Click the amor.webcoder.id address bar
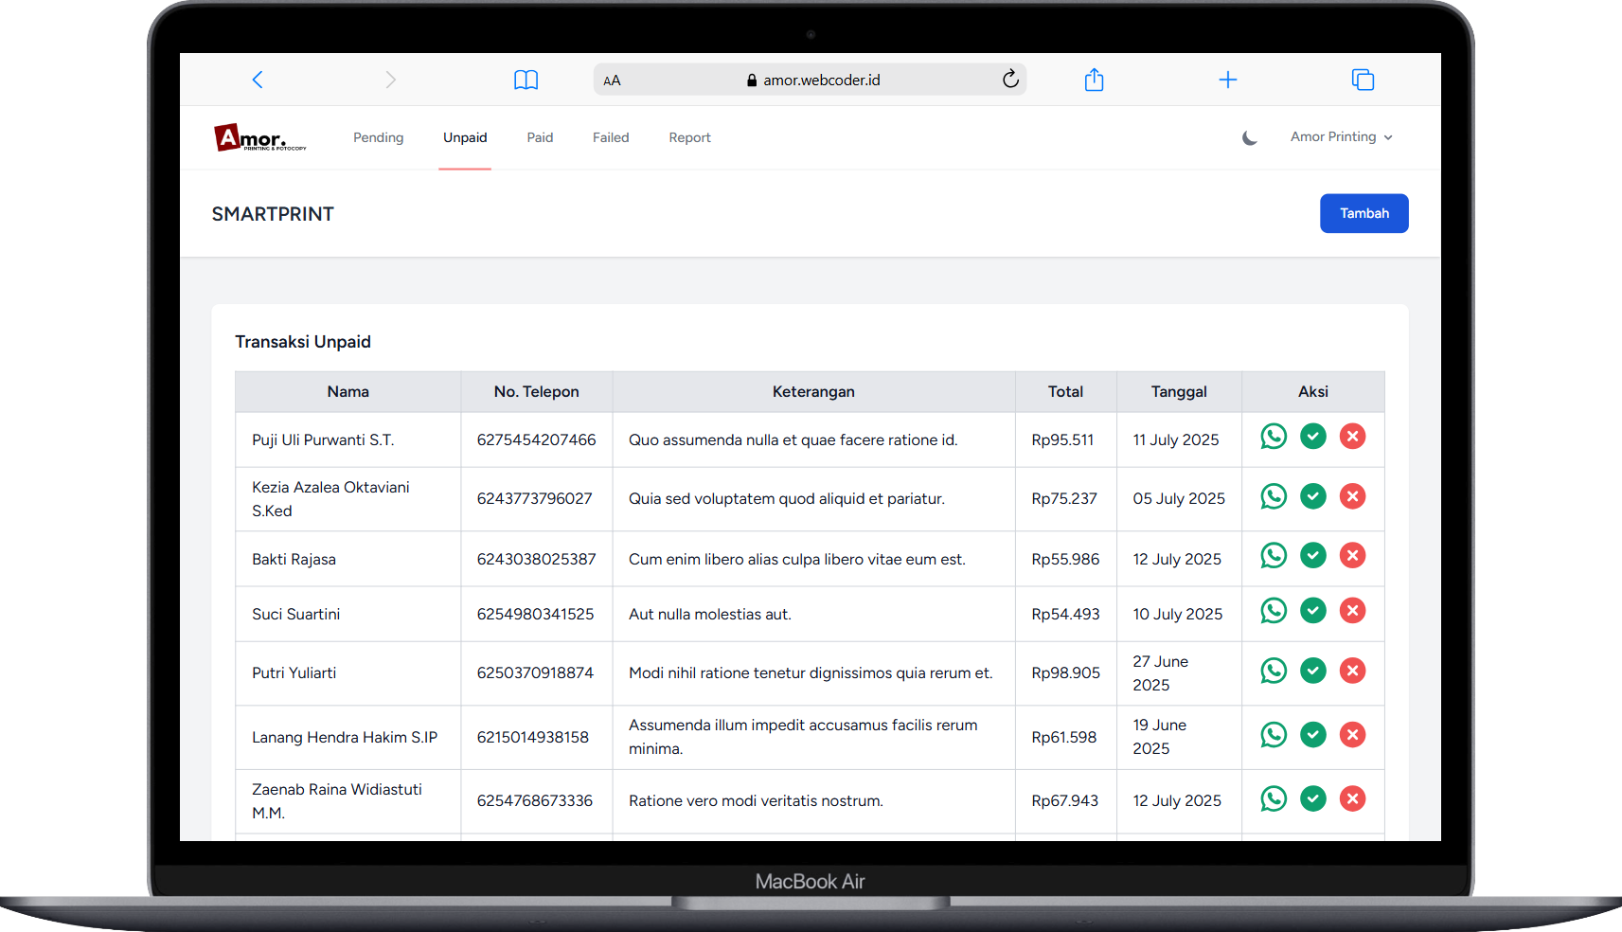The height and width of the screenshot is (932, 1622). pos(811,80)
